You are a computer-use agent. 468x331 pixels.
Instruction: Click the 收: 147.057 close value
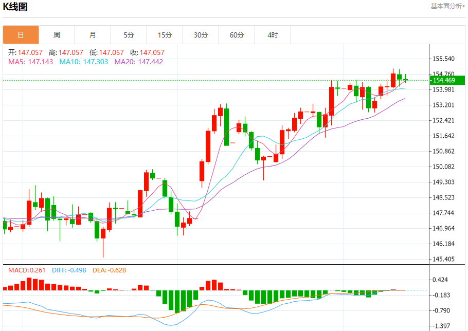147,52
